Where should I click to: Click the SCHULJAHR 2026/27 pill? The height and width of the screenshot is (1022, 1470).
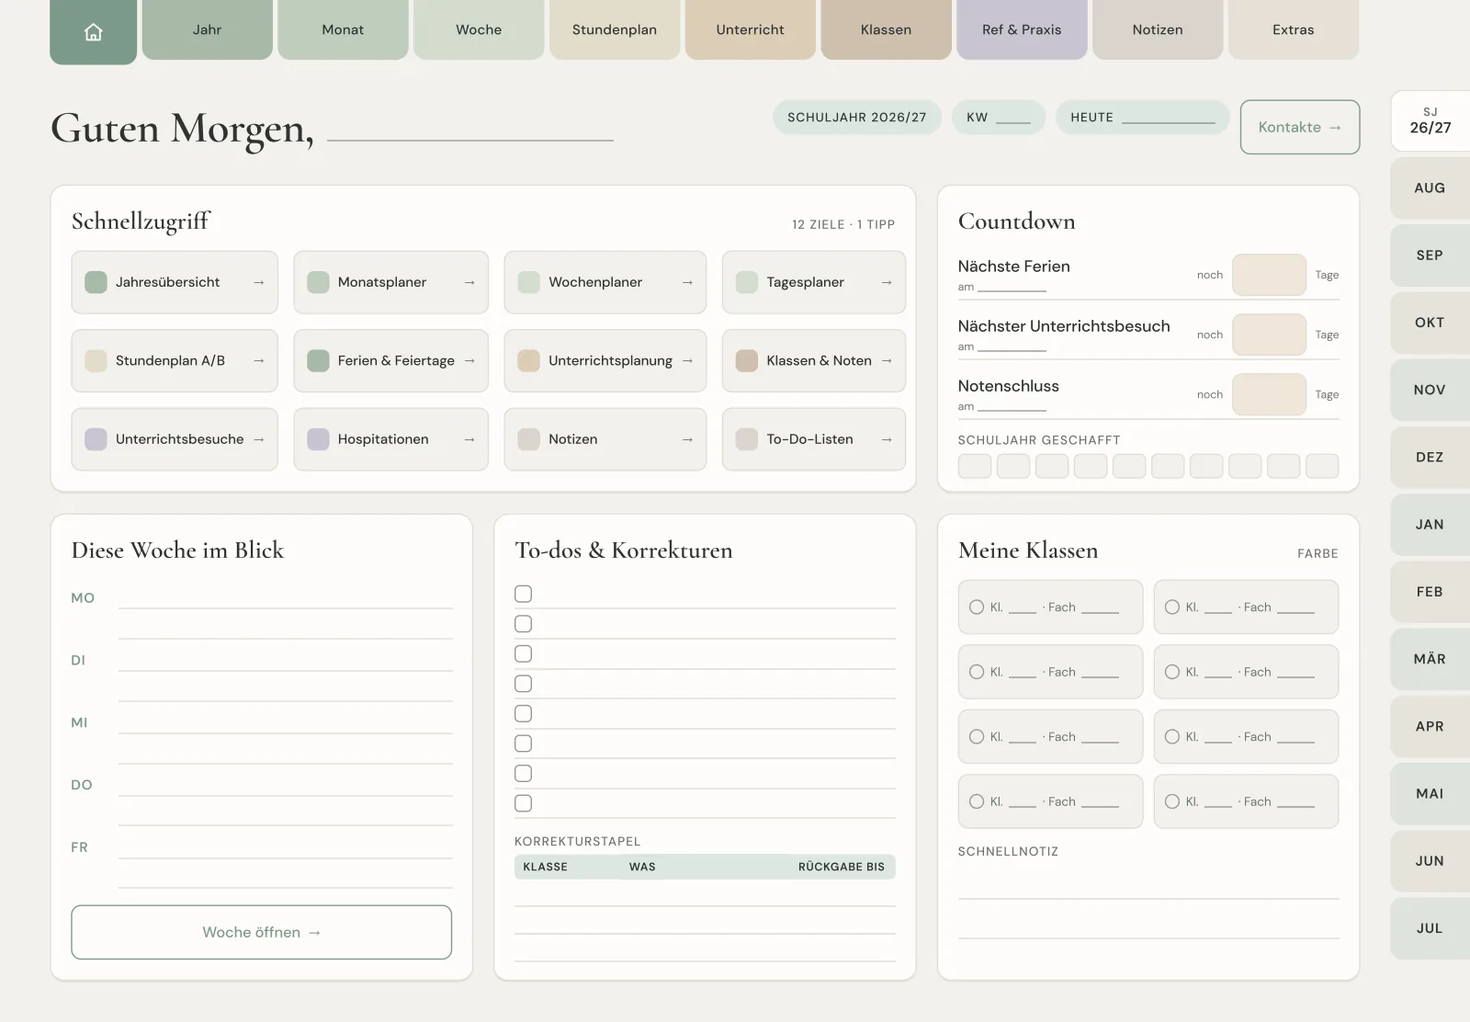pos(856,118)
